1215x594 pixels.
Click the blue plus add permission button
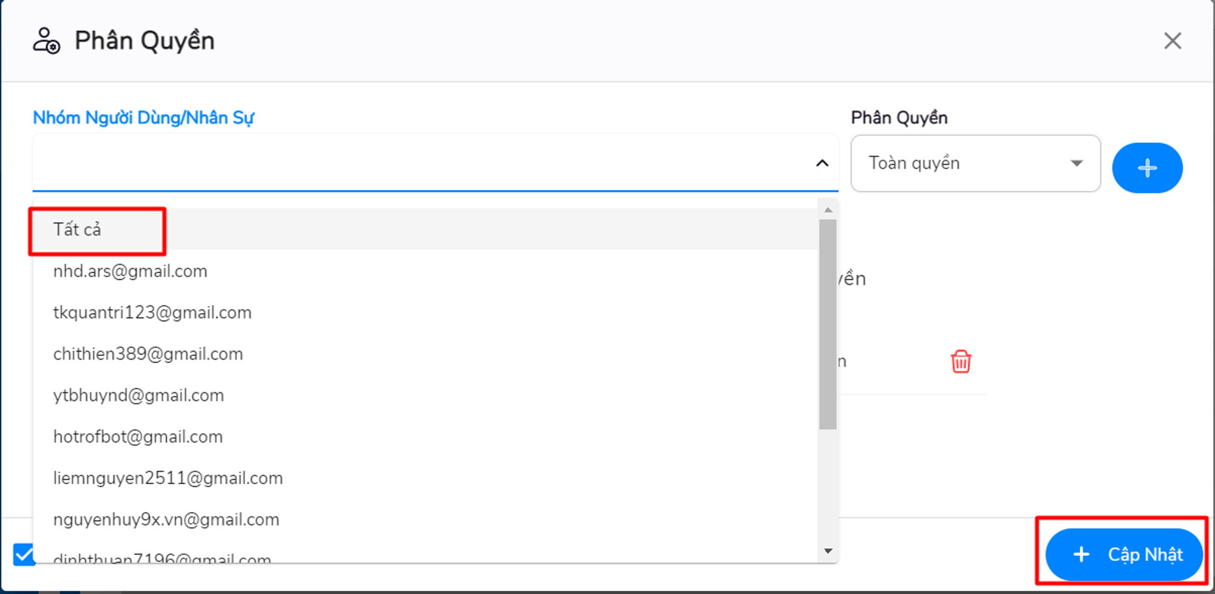click(1147, 168)
